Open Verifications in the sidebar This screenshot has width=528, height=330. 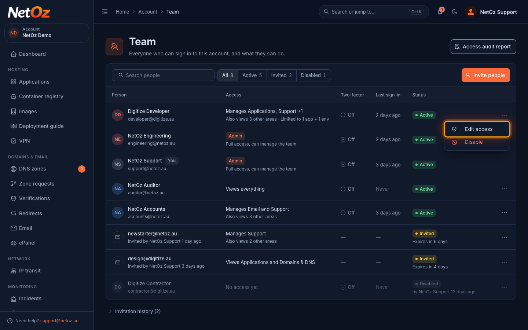click(47, 198)
